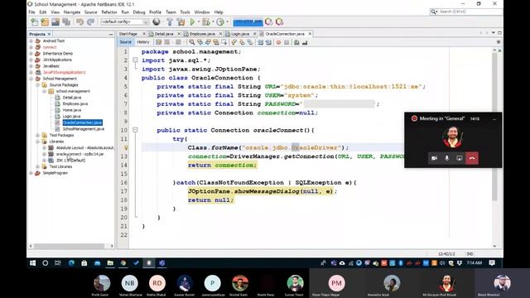Switch to the History view button
Screen dimensions: 530x298
143,42
